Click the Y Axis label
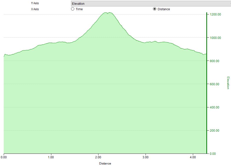The width and height of the screenshot is (231, 166). click(35, 3)
